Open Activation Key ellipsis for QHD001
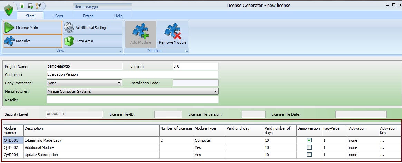The width and height of the screenshot is (402, 163). tap(382, 140)
